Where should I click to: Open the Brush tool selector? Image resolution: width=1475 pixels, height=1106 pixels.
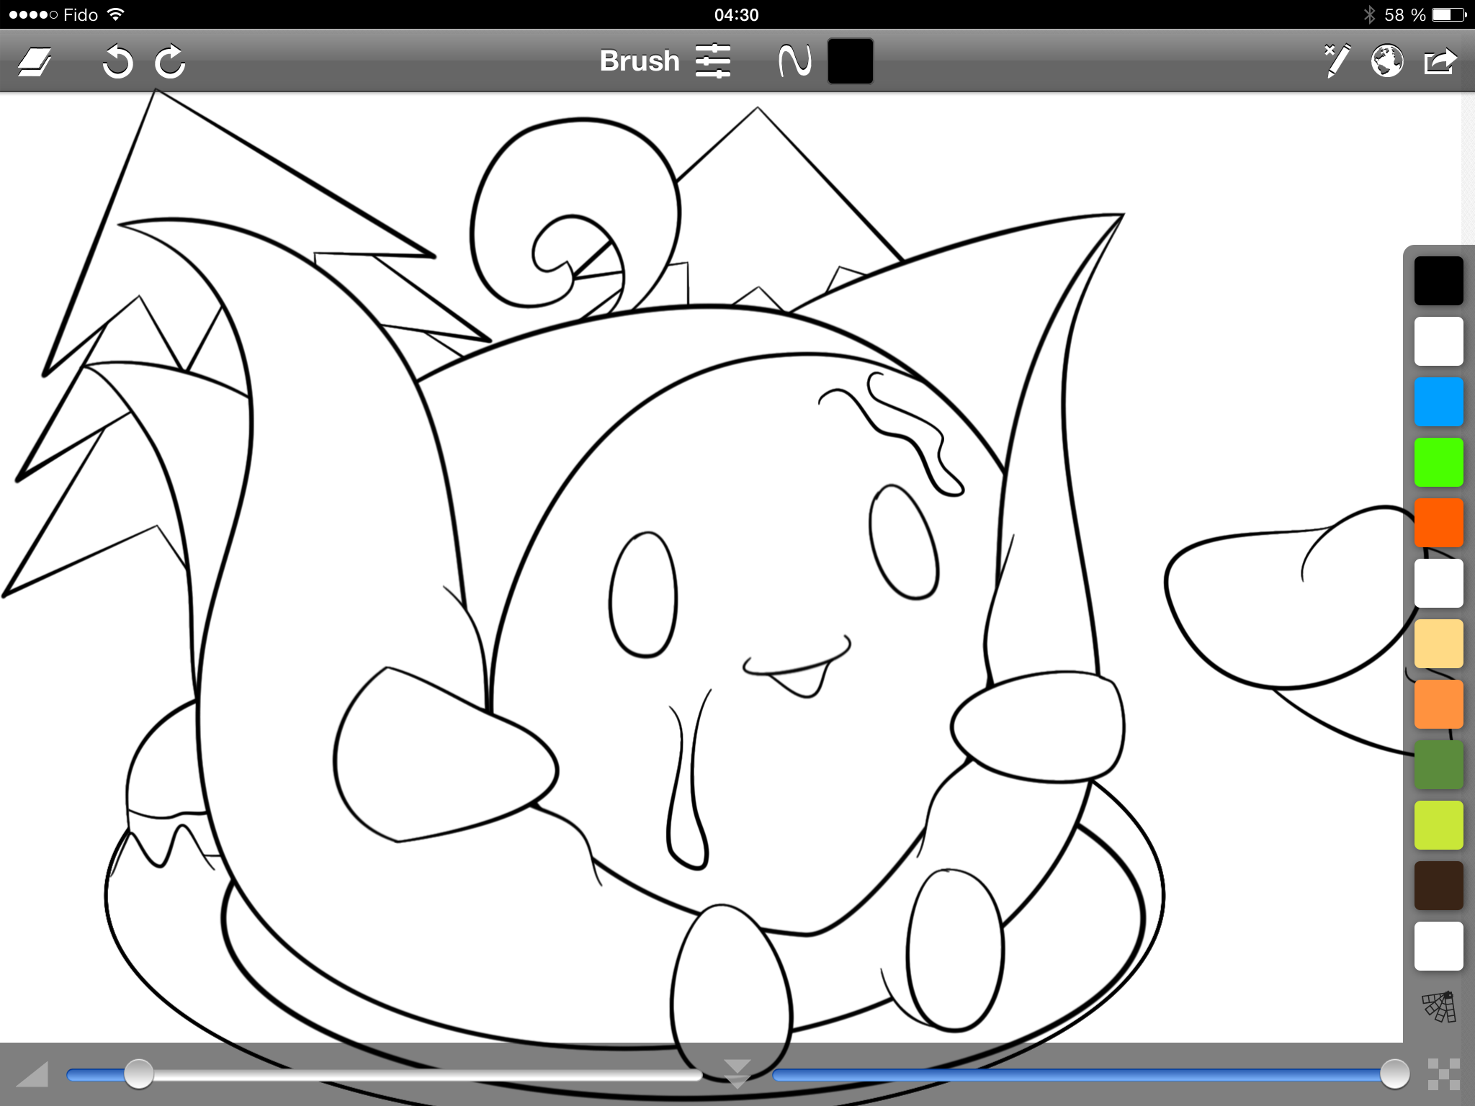pyautogui.click(x=640, y=61)
